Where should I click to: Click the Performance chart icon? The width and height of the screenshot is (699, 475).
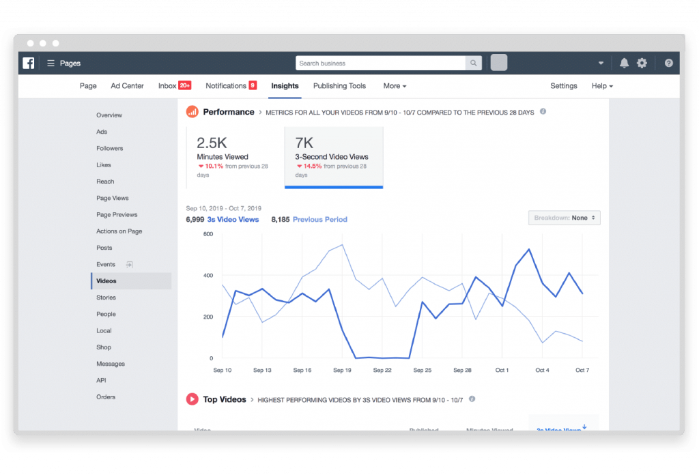pos(192,111)
